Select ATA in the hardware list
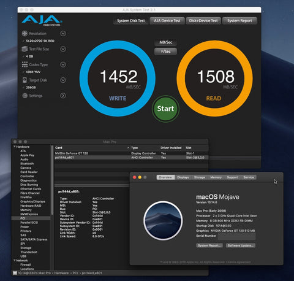 (x=23, y=151)
